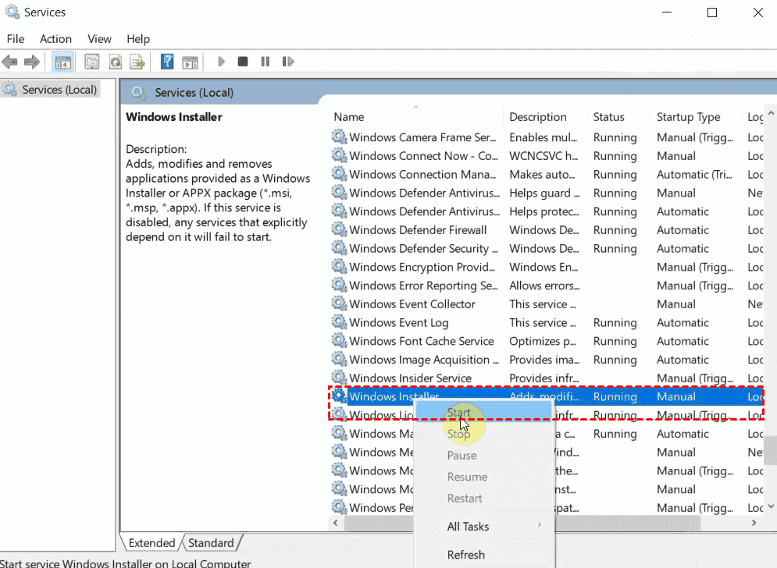Click gear icon of Windows Installer row
This screenshot has width=777, height=568.
tap(339, 396)
